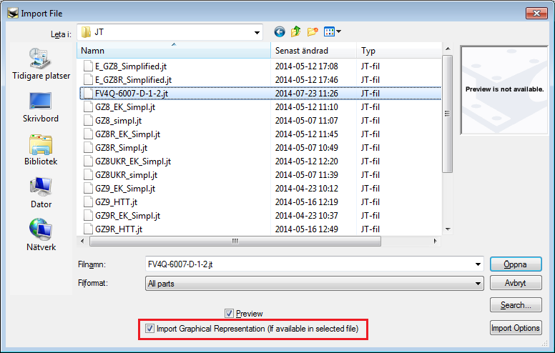Click the scroll up arrow of file list
Viewport: 555px width, 353px height.
coord(448,49)
